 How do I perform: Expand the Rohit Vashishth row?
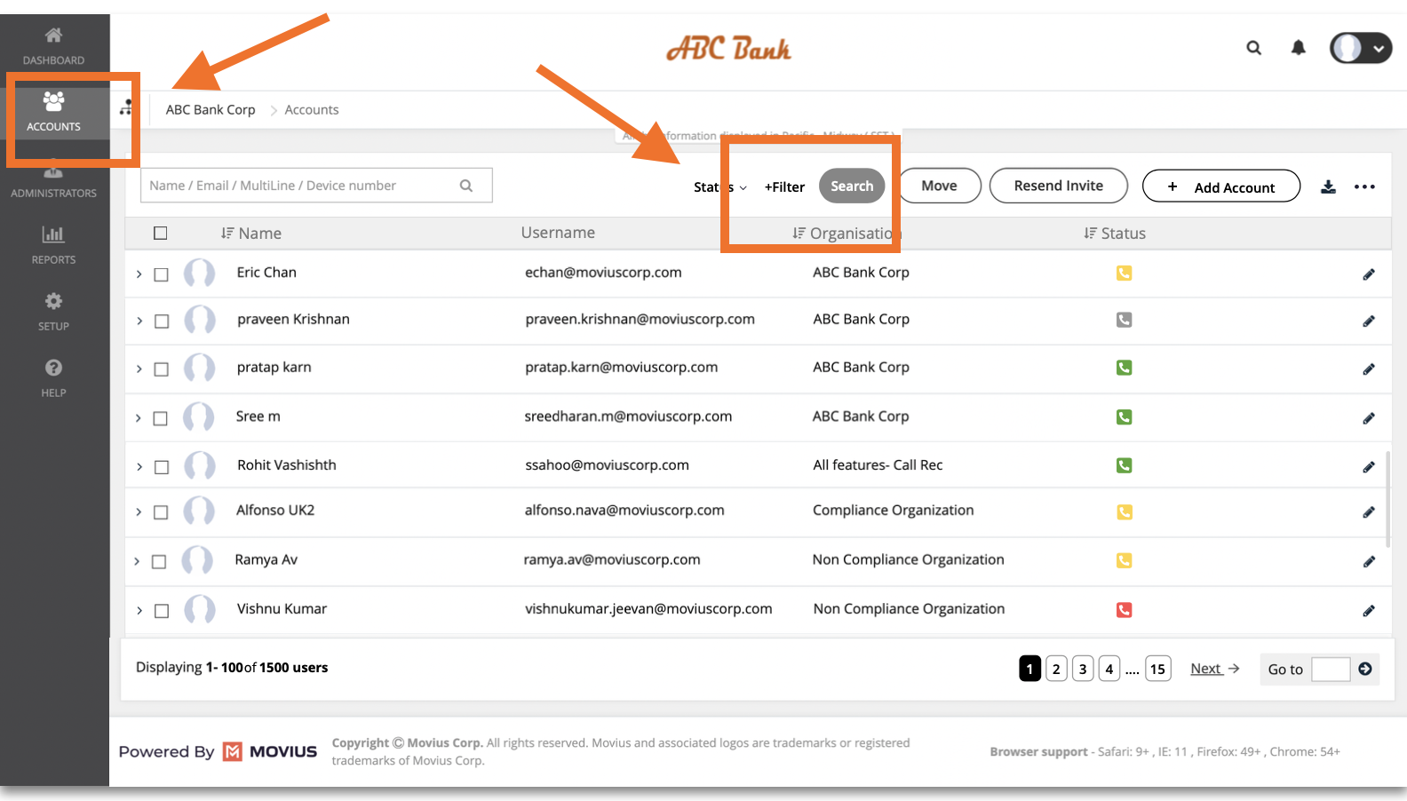pyautogui.click(x=139, y=466)
